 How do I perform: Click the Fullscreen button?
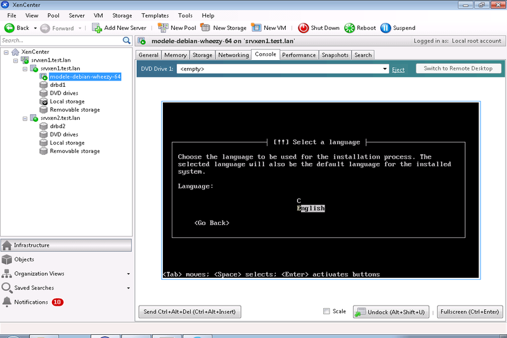(470, 312)
